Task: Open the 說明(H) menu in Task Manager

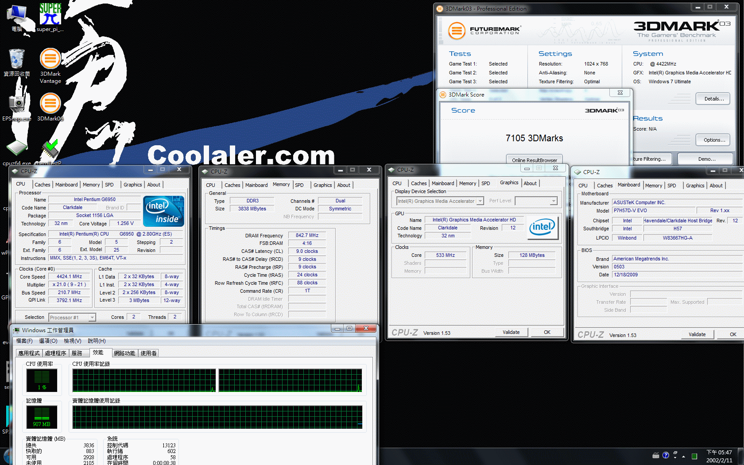Action: 97,341
